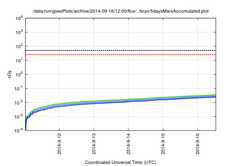Click the 2014-9-15 date label
This screenshot has height=166, width=238.
click(x=163, y=144)
